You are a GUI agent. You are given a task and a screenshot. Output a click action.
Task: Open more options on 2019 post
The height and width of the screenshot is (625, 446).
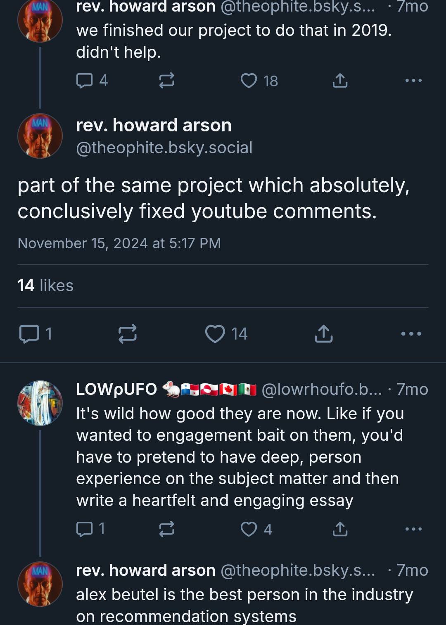click(x=413, y=81)
